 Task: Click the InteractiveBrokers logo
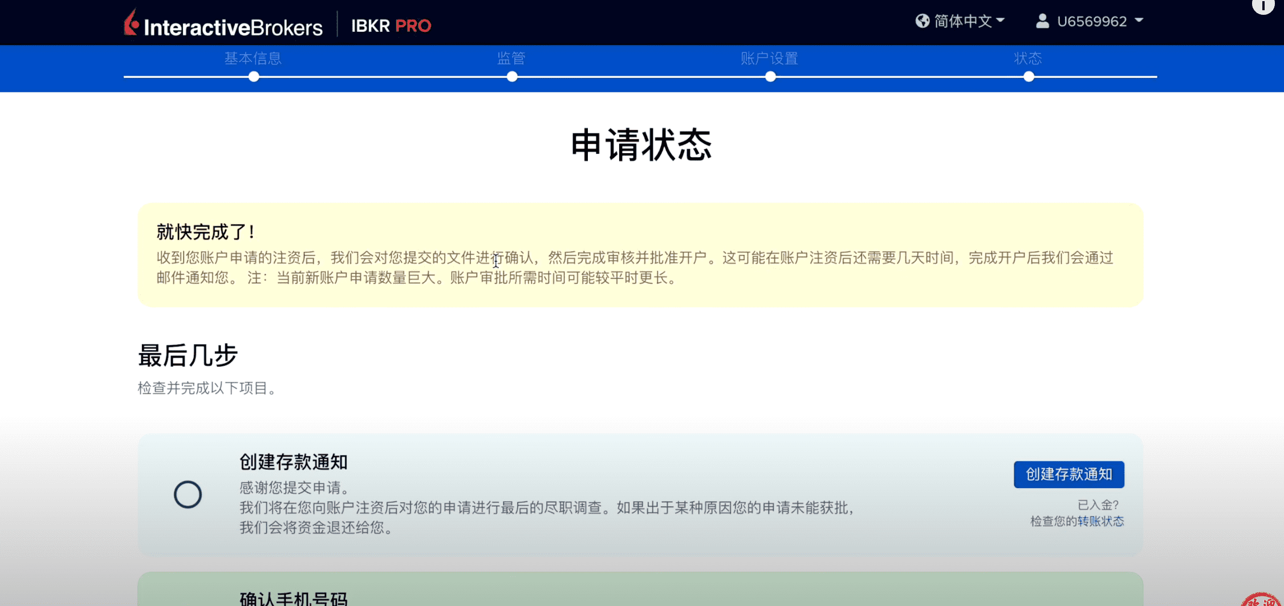222,24
